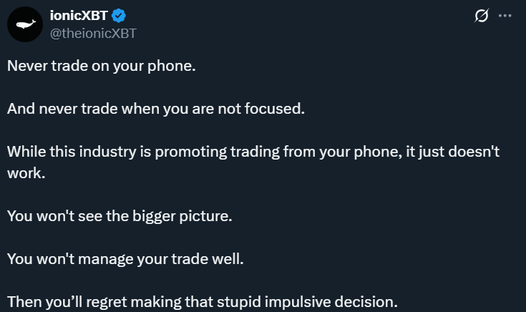Click the standalone word 'work.' in the tweet
The width and height of the screenshot is (526, 312).
point(26,173)
